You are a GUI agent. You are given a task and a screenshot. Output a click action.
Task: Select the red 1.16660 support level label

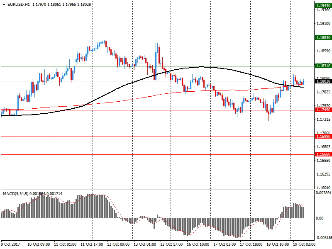323,154
